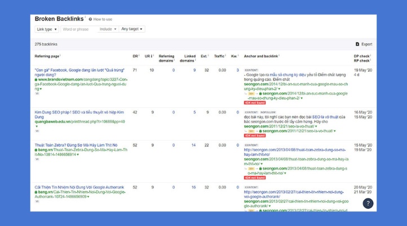Click the 20 May '20 check date
This screenshot has height=226, width=407.
coord(363,187)
